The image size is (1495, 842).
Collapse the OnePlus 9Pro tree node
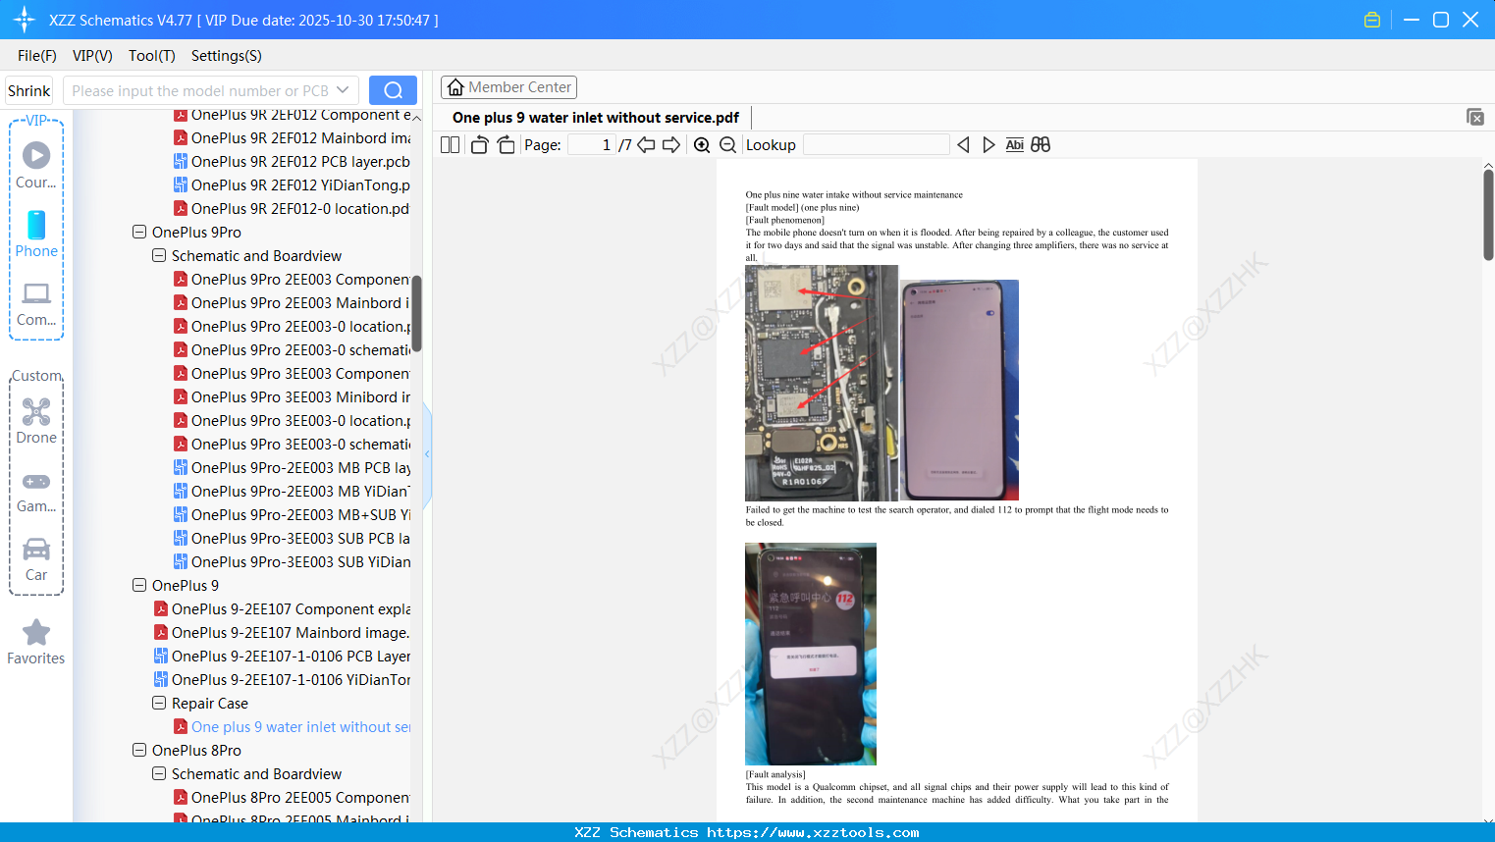click(139, 232)
